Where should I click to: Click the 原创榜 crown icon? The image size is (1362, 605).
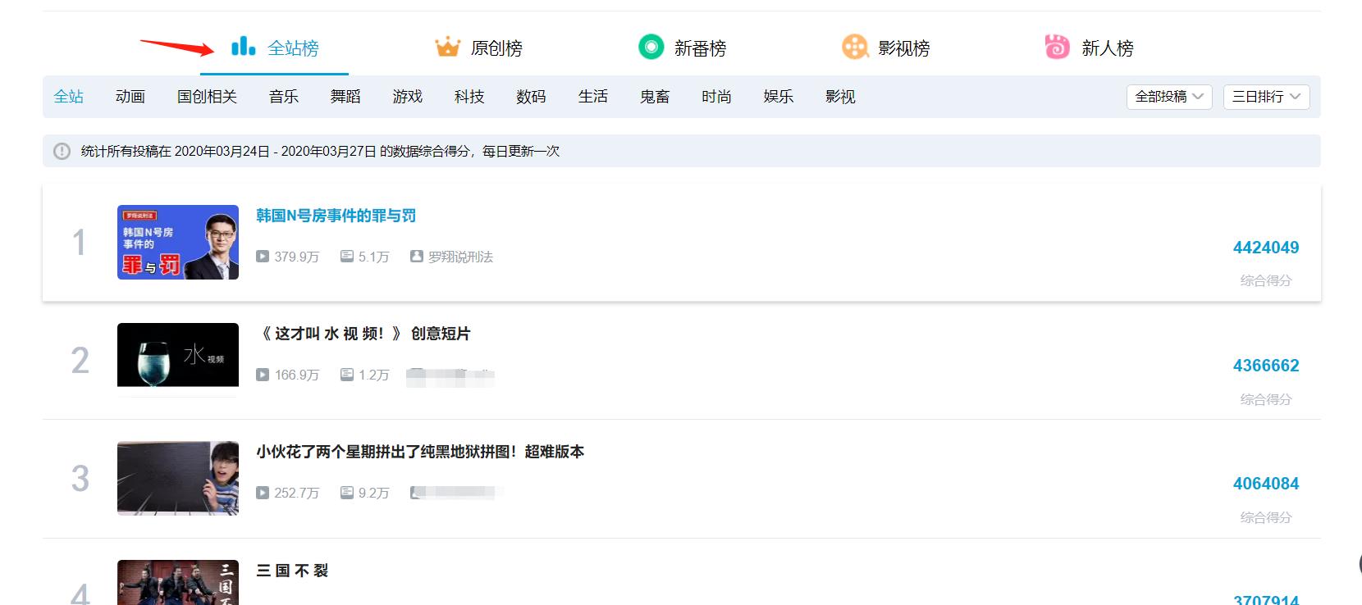pyautogui.click(x=447, y=47)
